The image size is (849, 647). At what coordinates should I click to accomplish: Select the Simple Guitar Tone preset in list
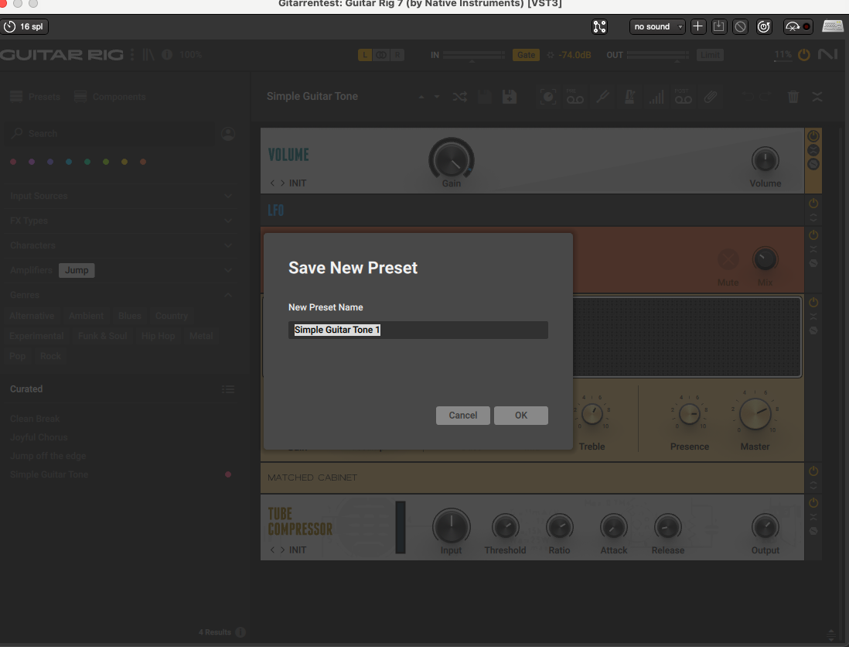[121, 474]
